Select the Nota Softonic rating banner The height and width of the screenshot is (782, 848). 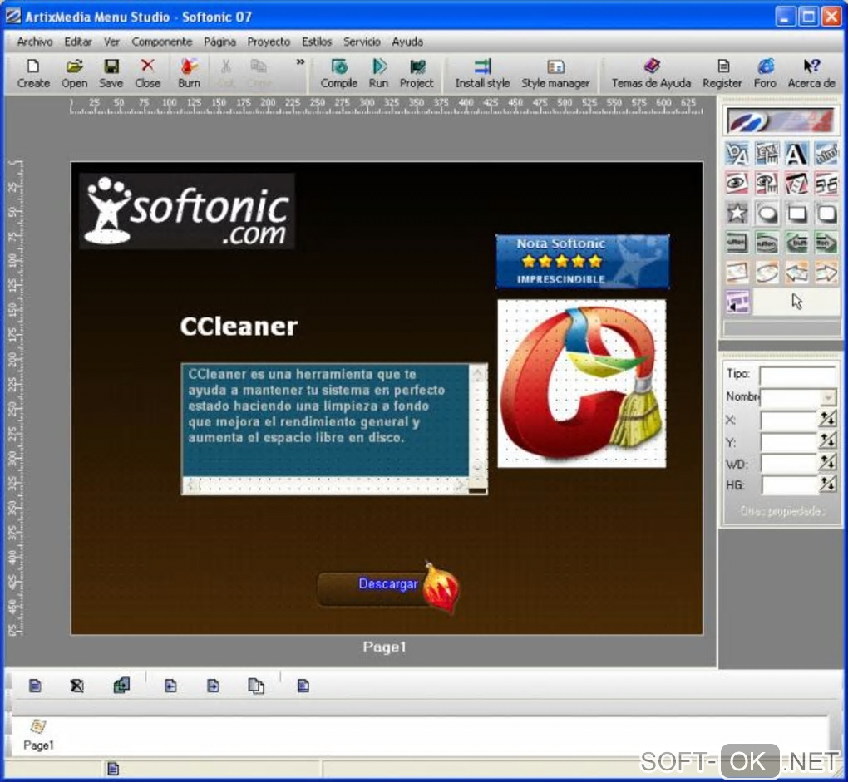tap(583, 262)
